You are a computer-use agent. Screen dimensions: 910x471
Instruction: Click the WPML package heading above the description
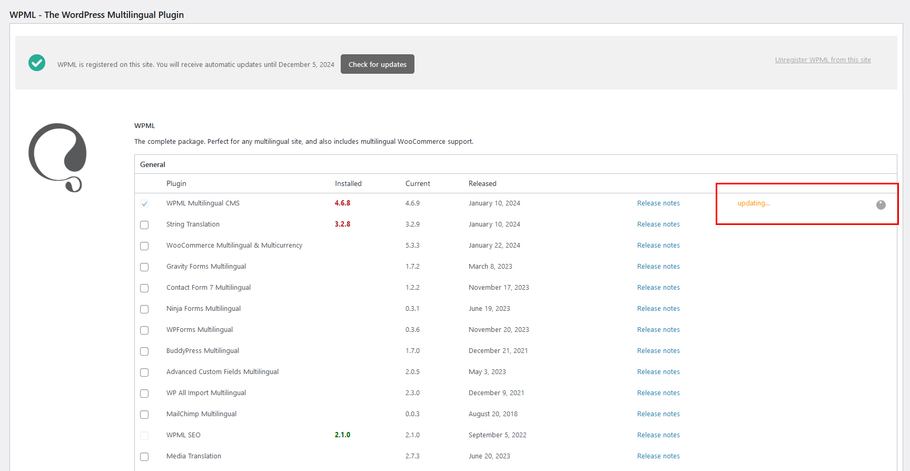pos(145,126)
